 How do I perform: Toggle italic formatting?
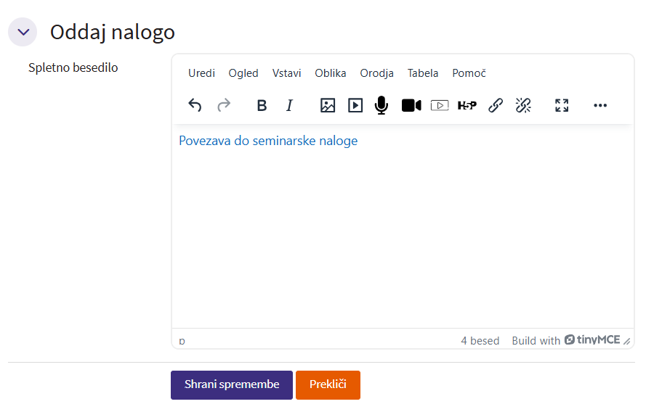coord(289,105)
